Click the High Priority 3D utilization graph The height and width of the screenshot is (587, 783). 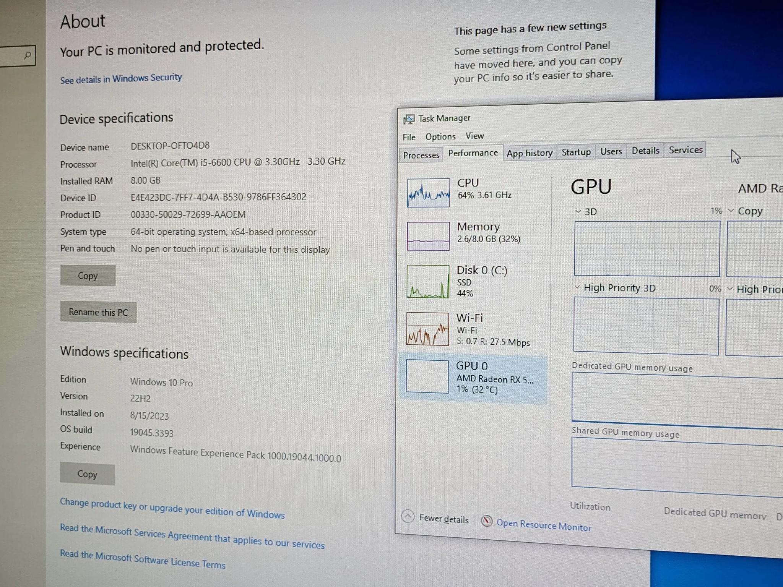(646, 326)
